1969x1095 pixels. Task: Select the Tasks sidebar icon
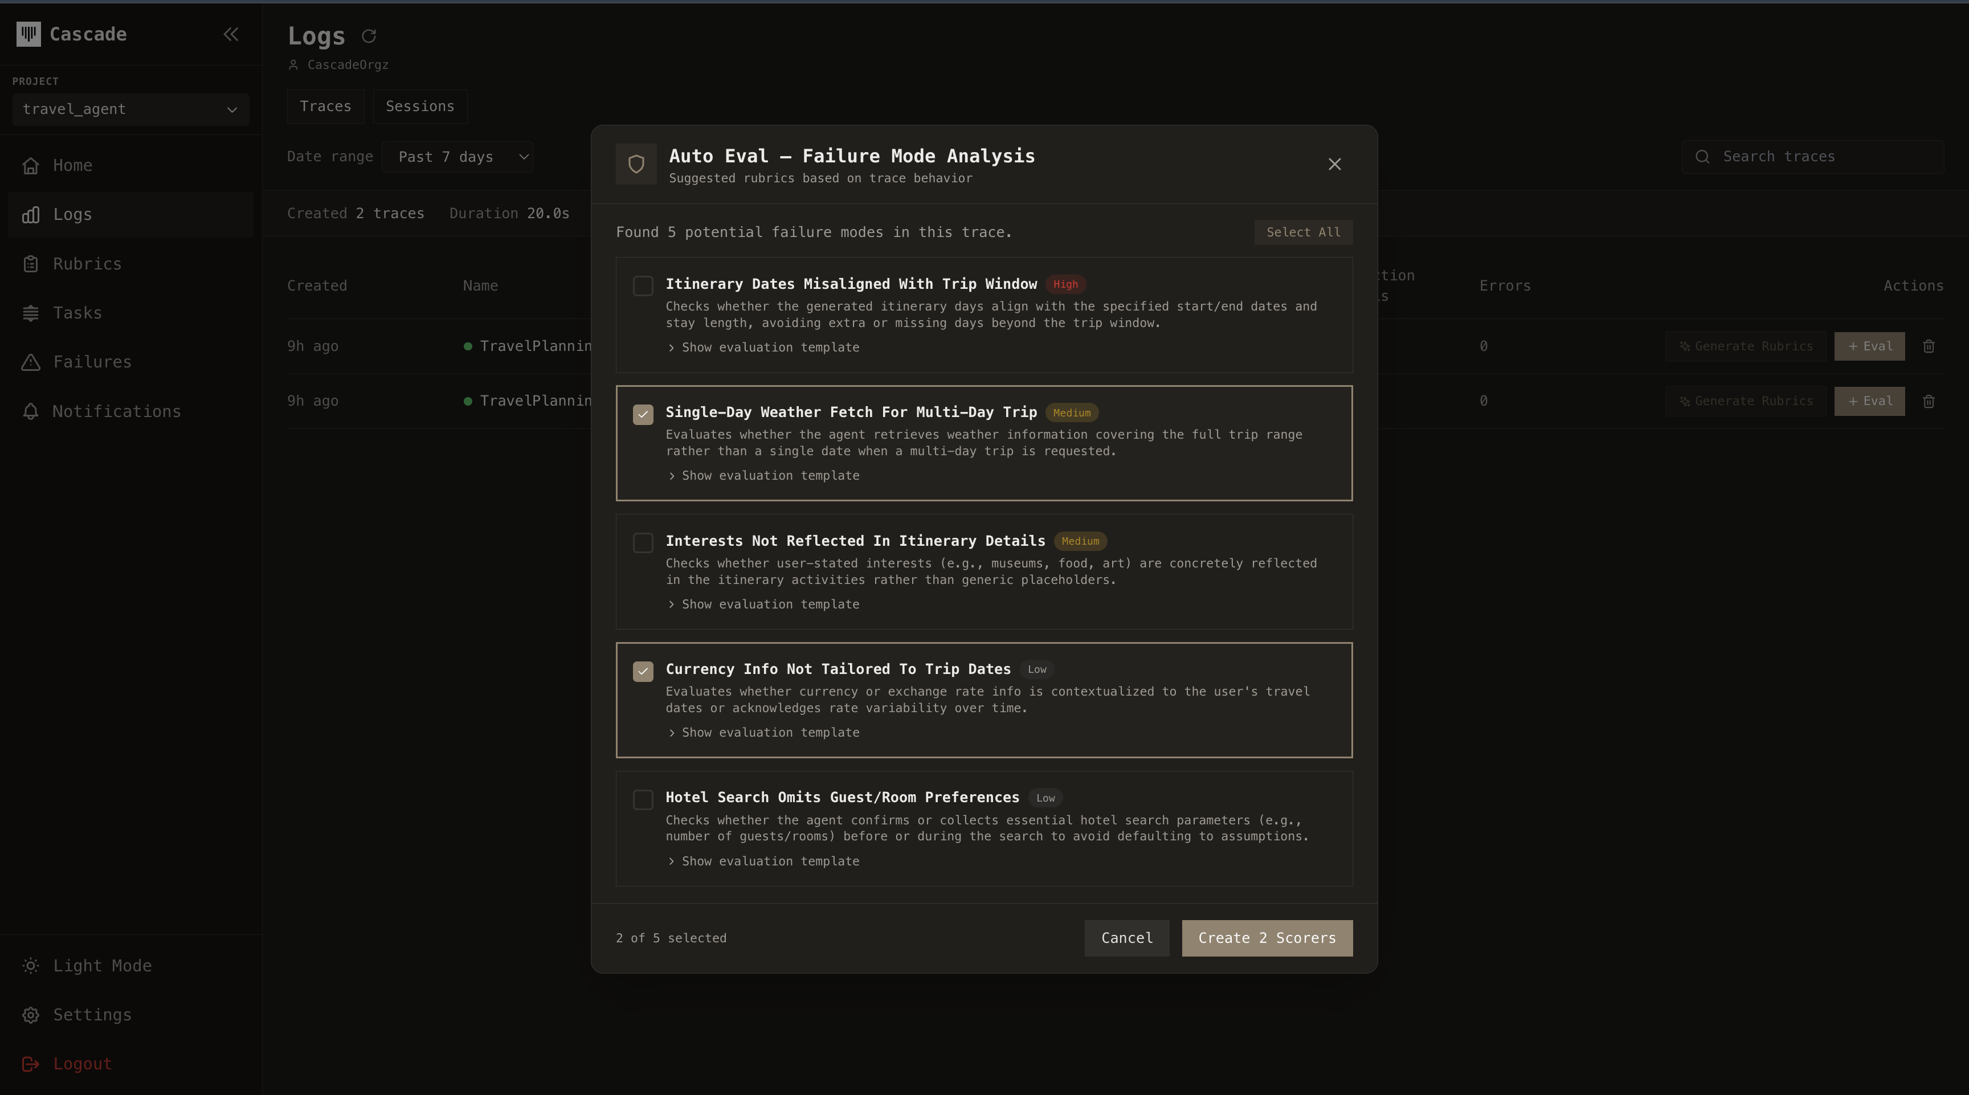click(x=77, y=313)
